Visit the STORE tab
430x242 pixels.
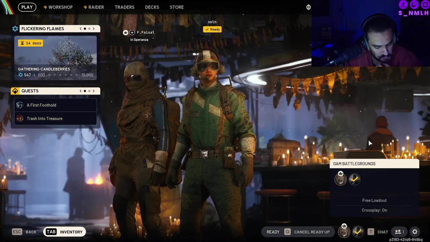click(177, 7)
